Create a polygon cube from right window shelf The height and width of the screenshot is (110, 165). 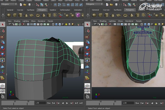(101, 15)
